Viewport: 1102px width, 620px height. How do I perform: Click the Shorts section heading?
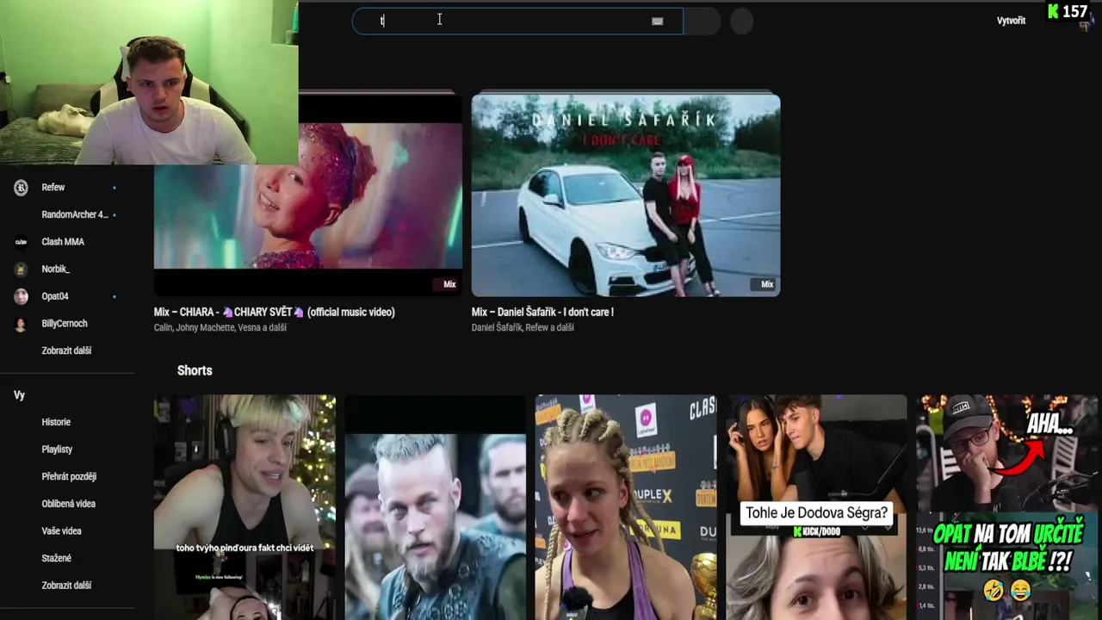click(195, 370)
